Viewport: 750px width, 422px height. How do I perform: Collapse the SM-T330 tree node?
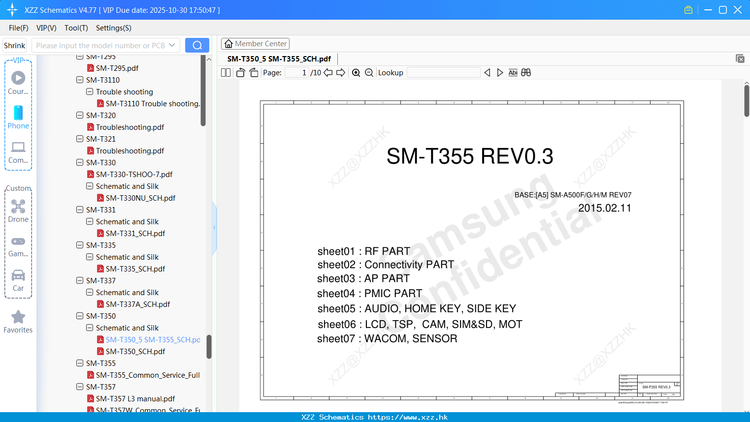79,162
